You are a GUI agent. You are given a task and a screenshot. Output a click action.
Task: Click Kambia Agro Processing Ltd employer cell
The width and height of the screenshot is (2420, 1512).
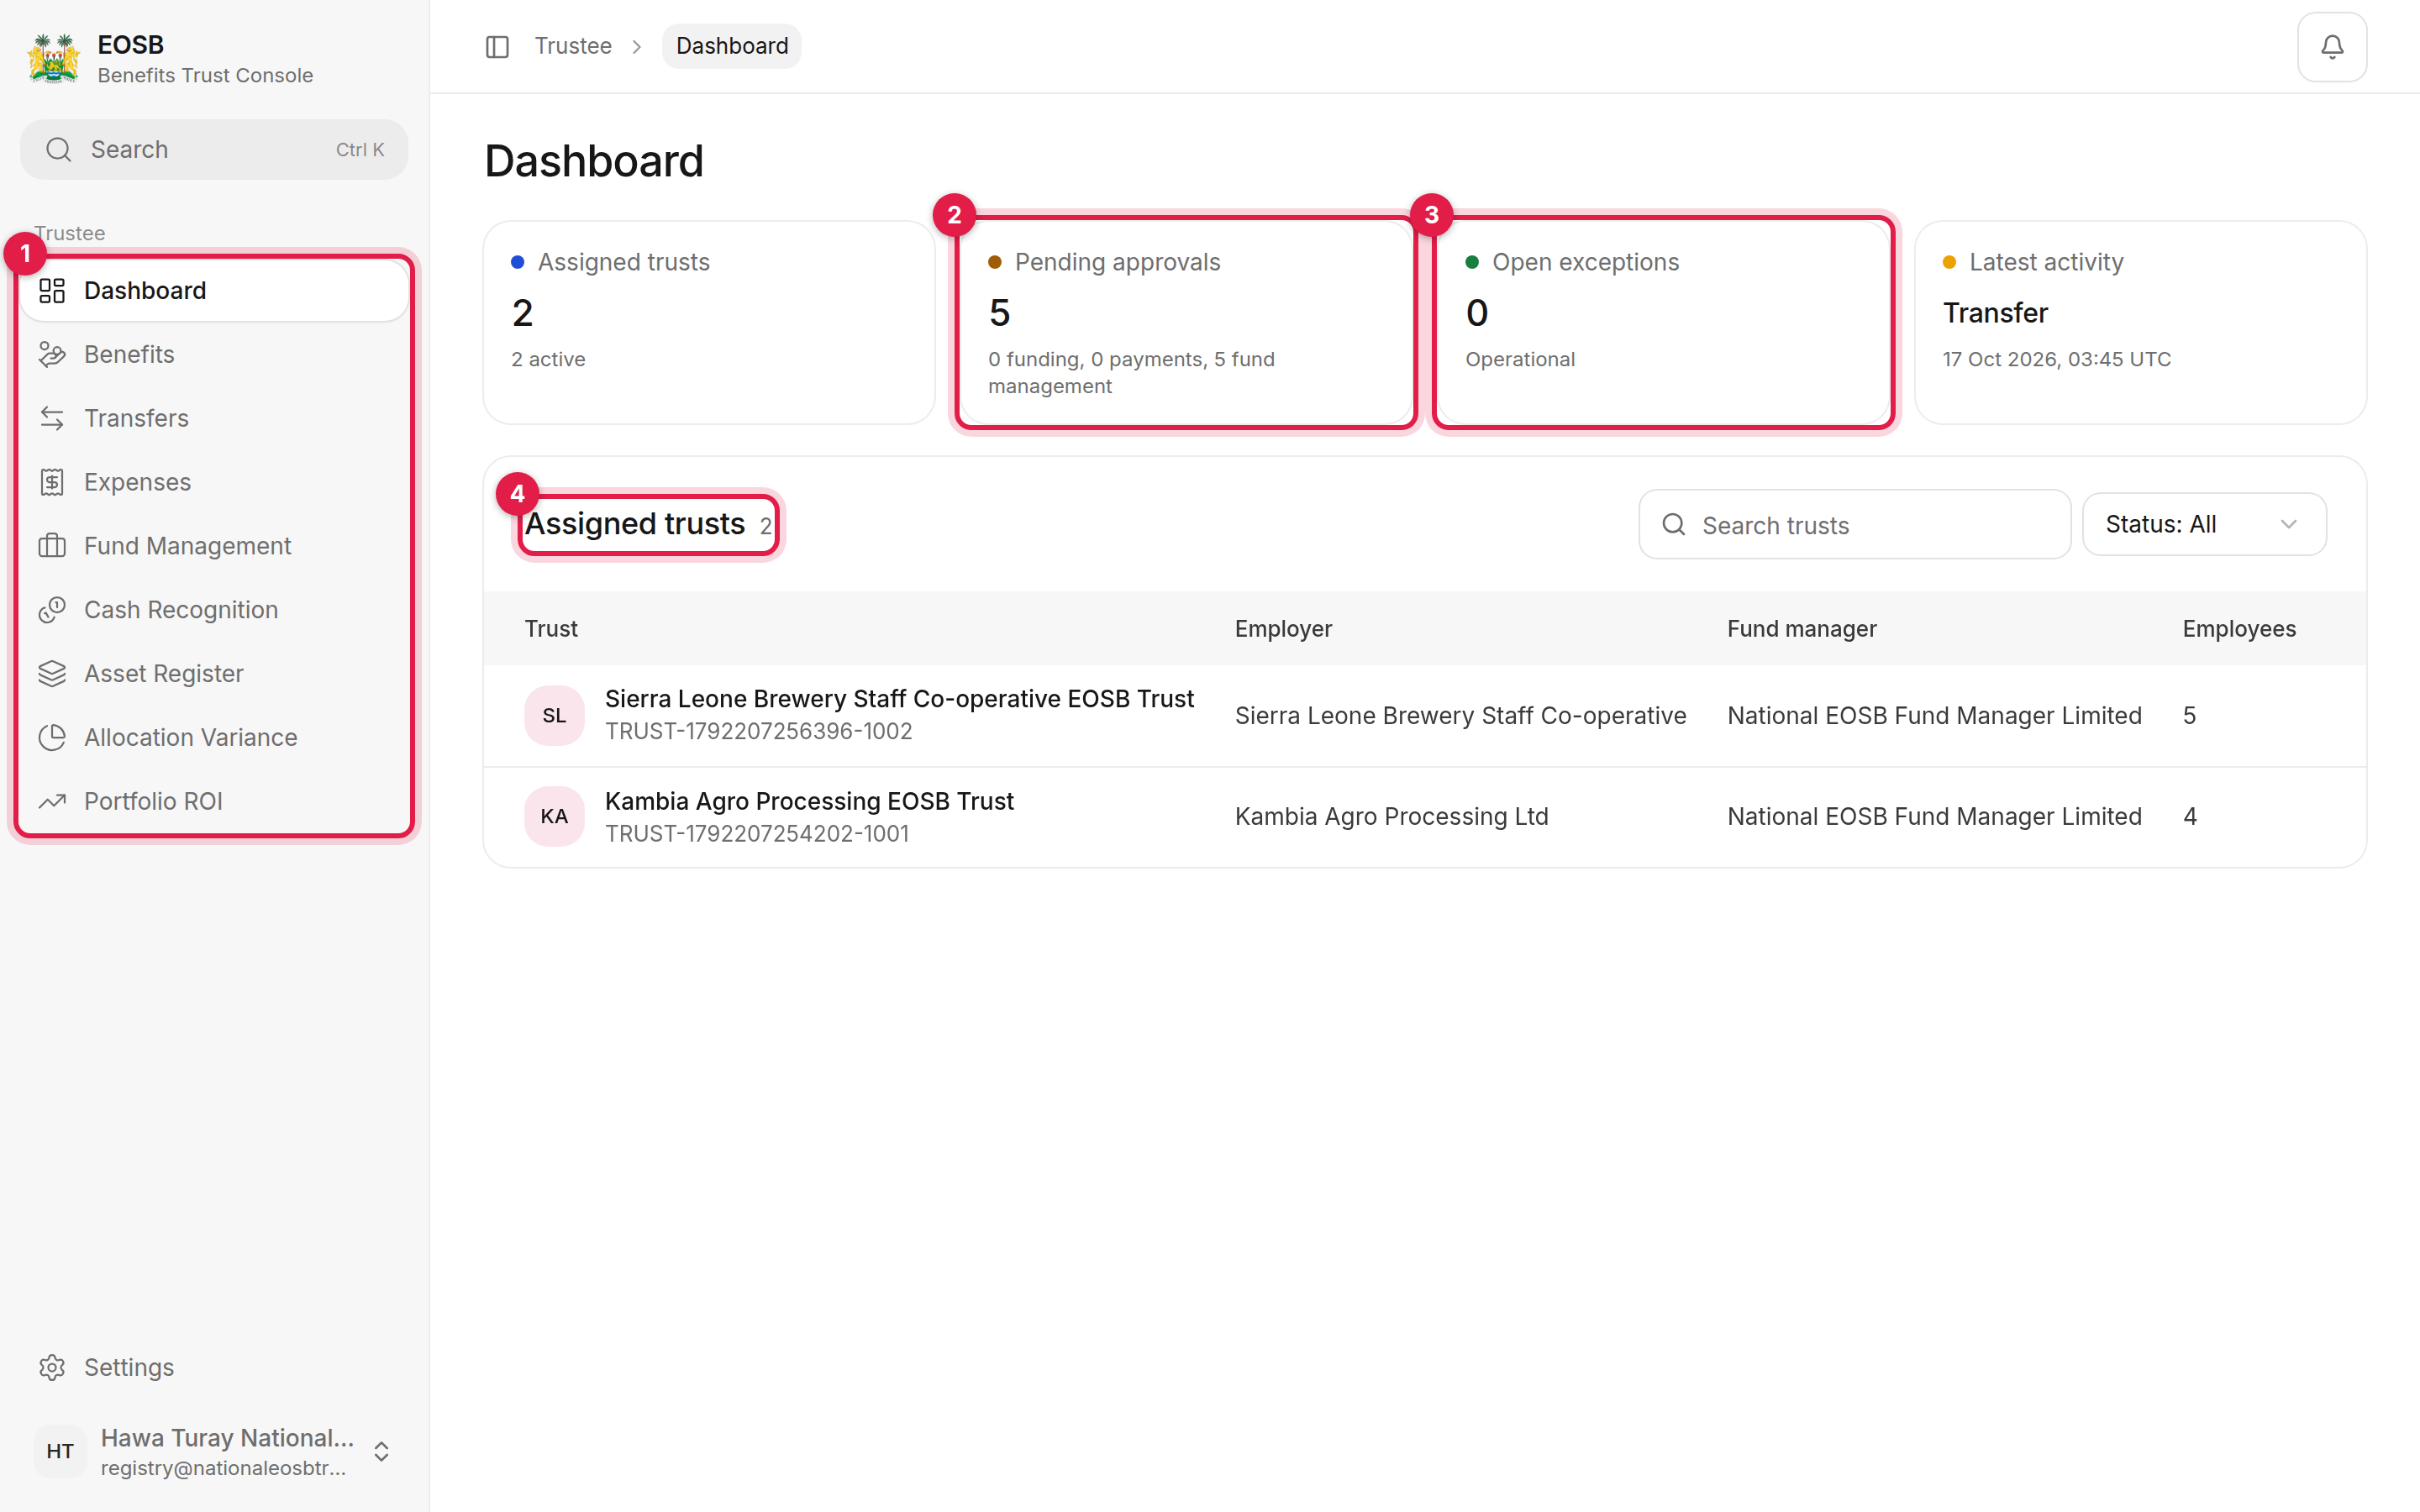[x=1391, y=817]
